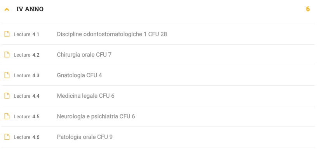Select the Lecture 4.5 label
This screenshot has width=320, height=154.
coord(26,116)
